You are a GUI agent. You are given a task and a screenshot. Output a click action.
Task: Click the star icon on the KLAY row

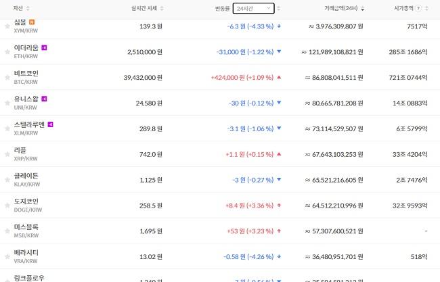coord(7,179)
